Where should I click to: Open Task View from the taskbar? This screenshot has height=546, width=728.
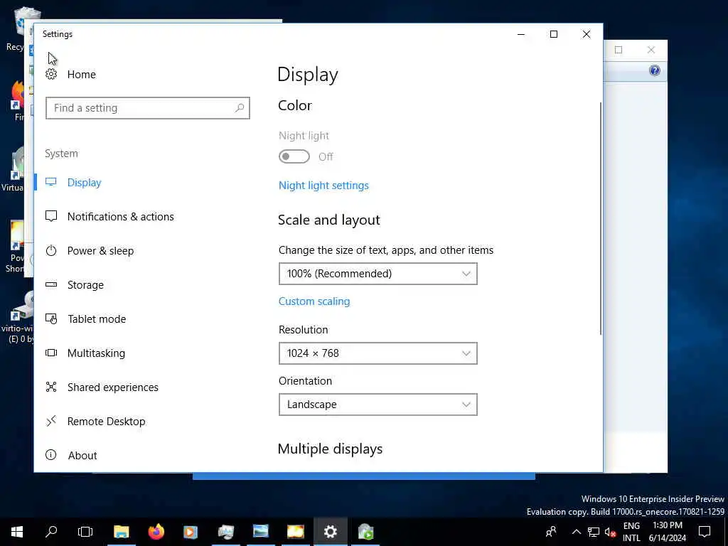coord(85,532)
